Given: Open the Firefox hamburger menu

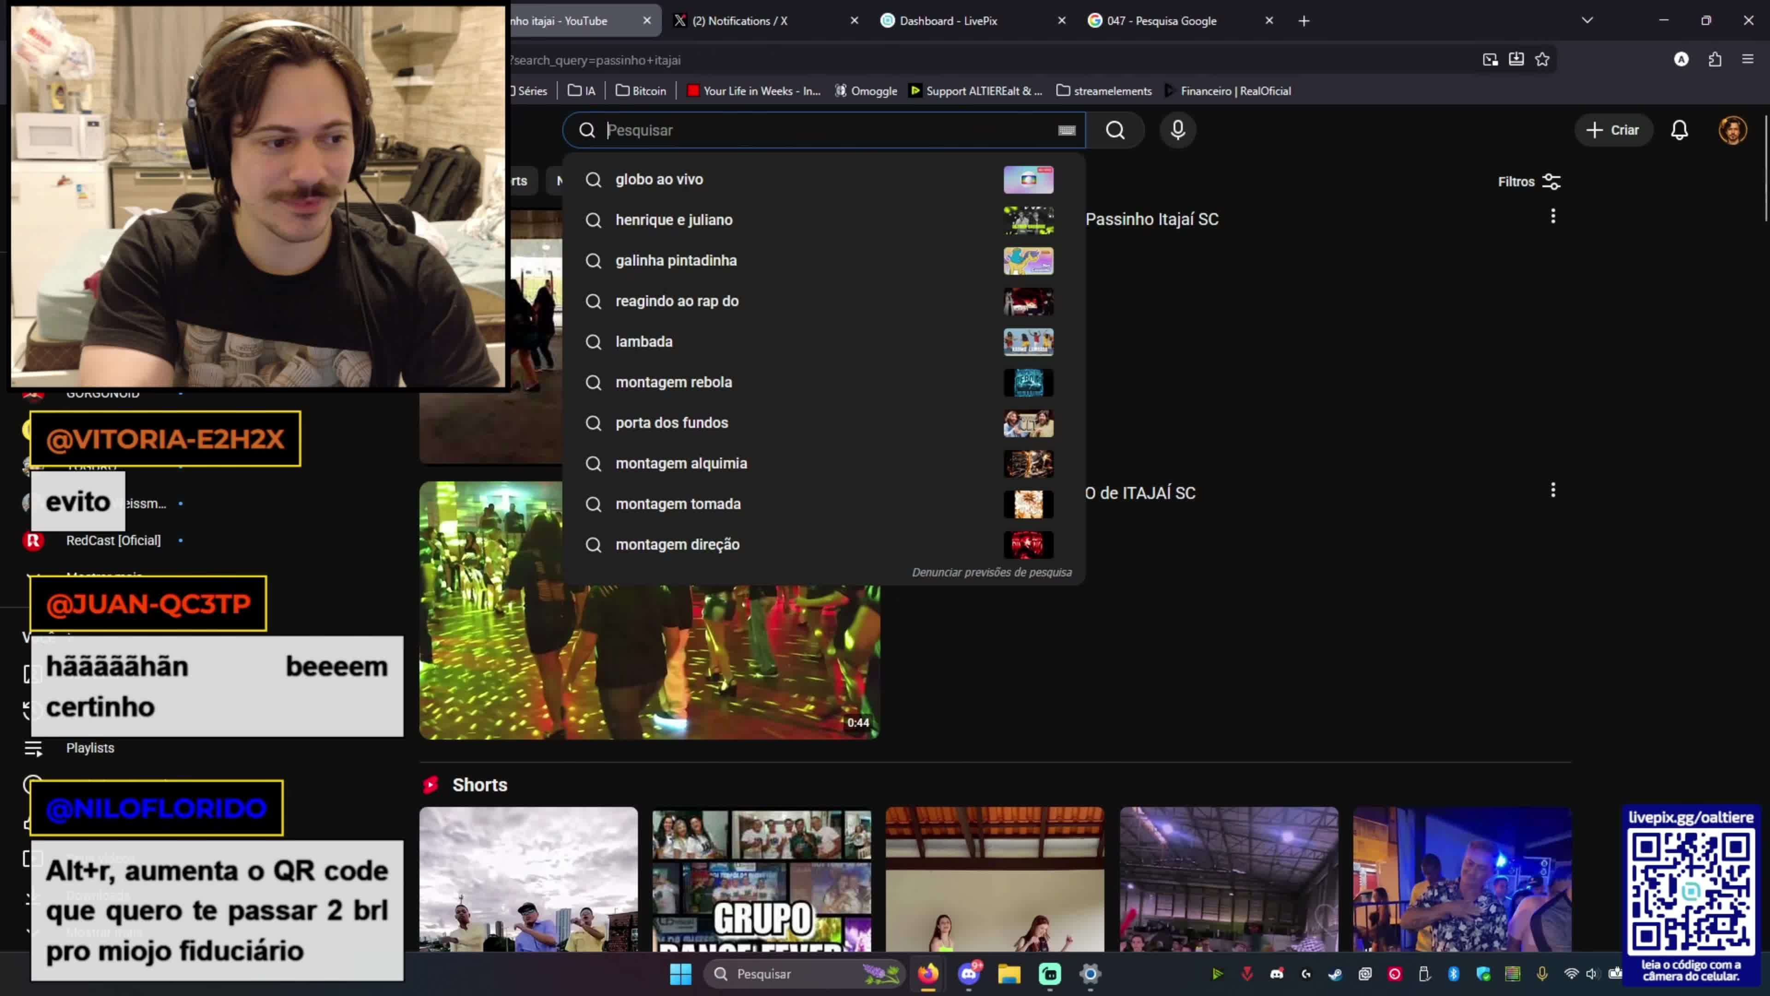Looking at the screenshot, I should tap(1748, 60).
